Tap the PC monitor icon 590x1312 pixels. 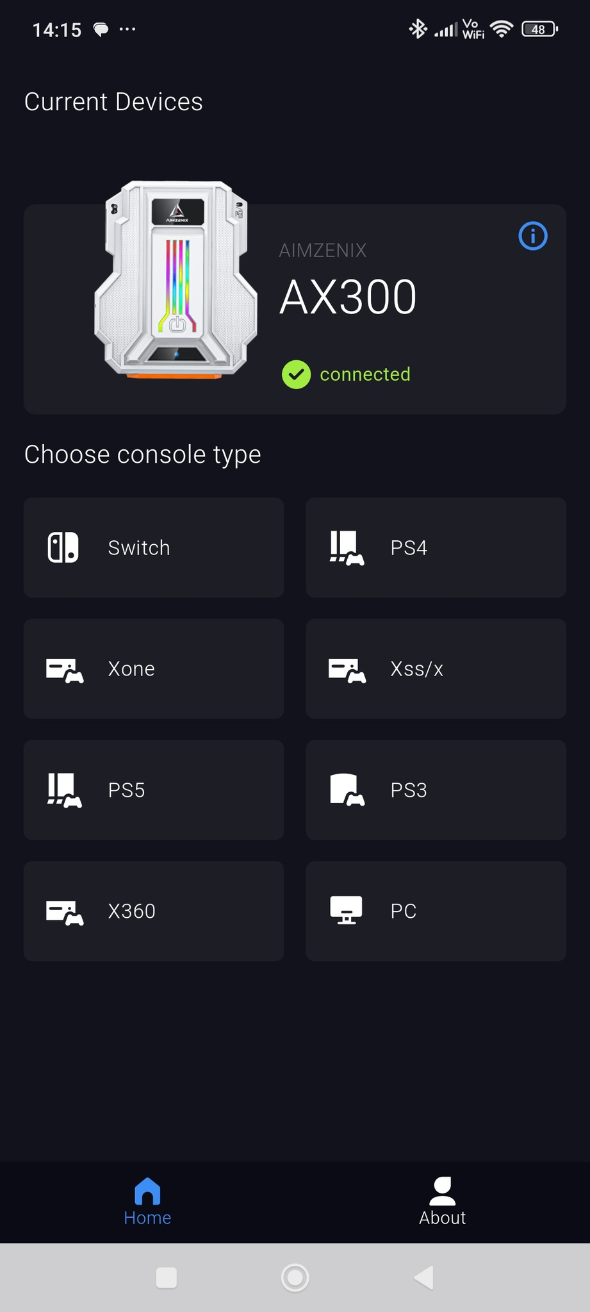point(346,911)
